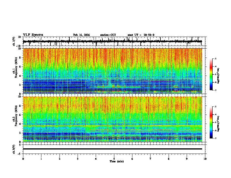Click tick label 1 on the time axis
The width and height of the screenshot is (231, 178).
[x=41, y=159]
